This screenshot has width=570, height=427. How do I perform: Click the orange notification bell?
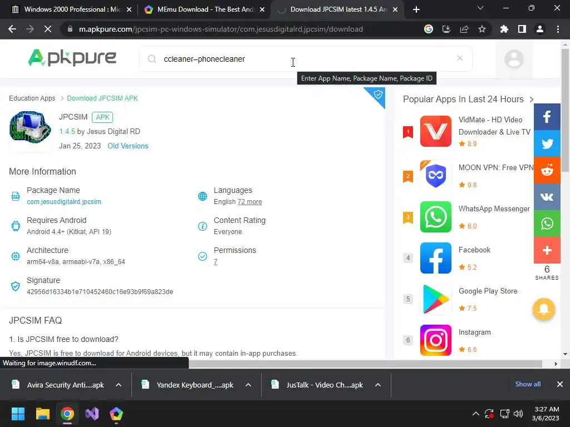click(x=543, y=309)
